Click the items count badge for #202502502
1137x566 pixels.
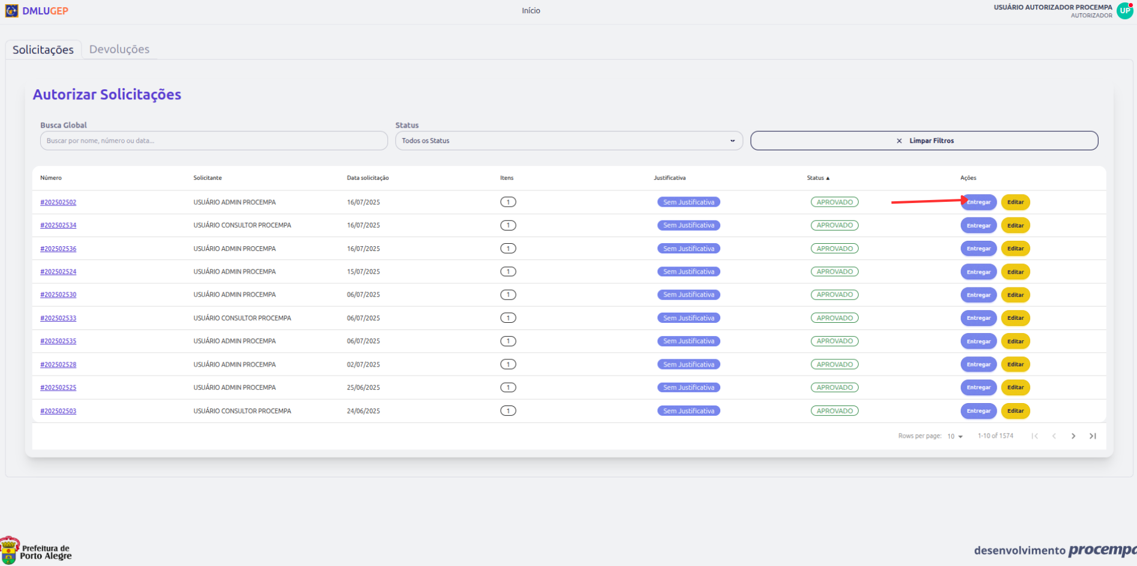[508, 202]
